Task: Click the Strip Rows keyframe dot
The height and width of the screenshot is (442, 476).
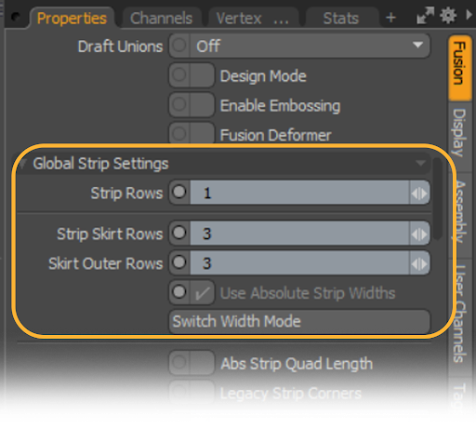Action: (x=179, y=192)
